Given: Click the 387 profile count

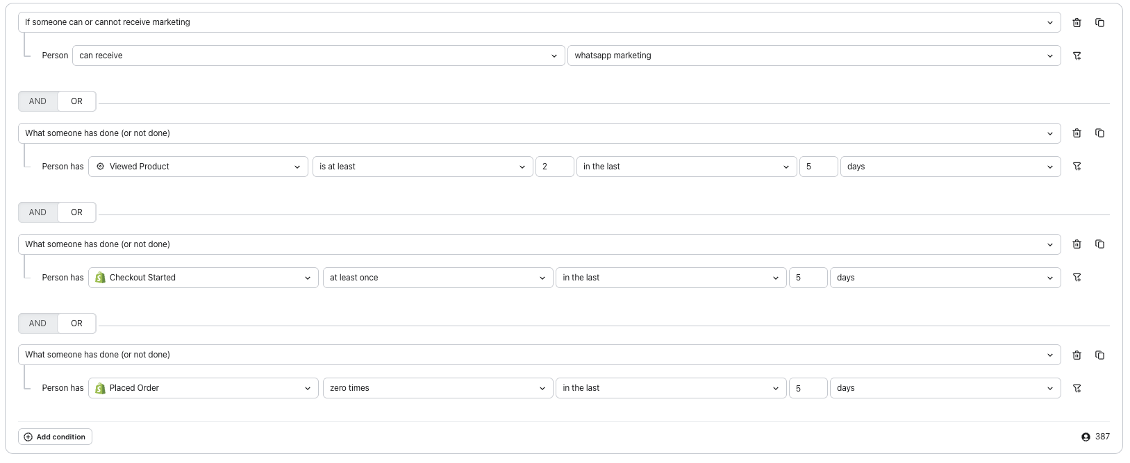Looking at the screenshot, I should pyautogui.click(x=1096, y=437).
